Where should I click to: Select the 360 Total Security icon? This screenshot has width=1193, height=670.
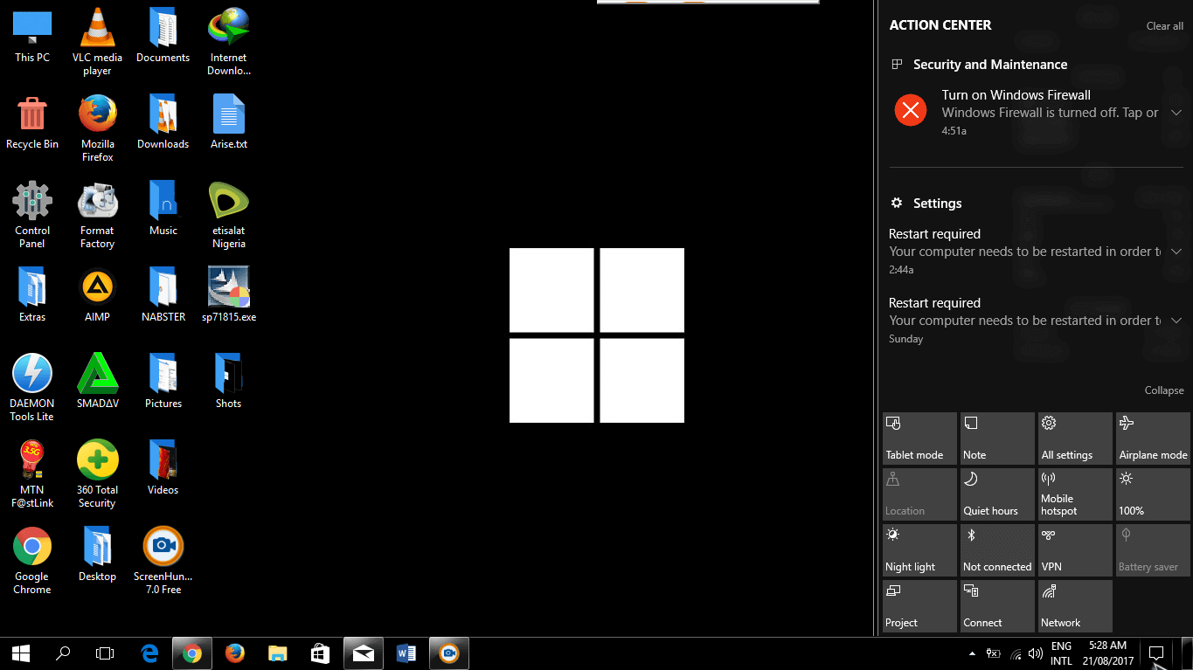[x=97, y=474]
